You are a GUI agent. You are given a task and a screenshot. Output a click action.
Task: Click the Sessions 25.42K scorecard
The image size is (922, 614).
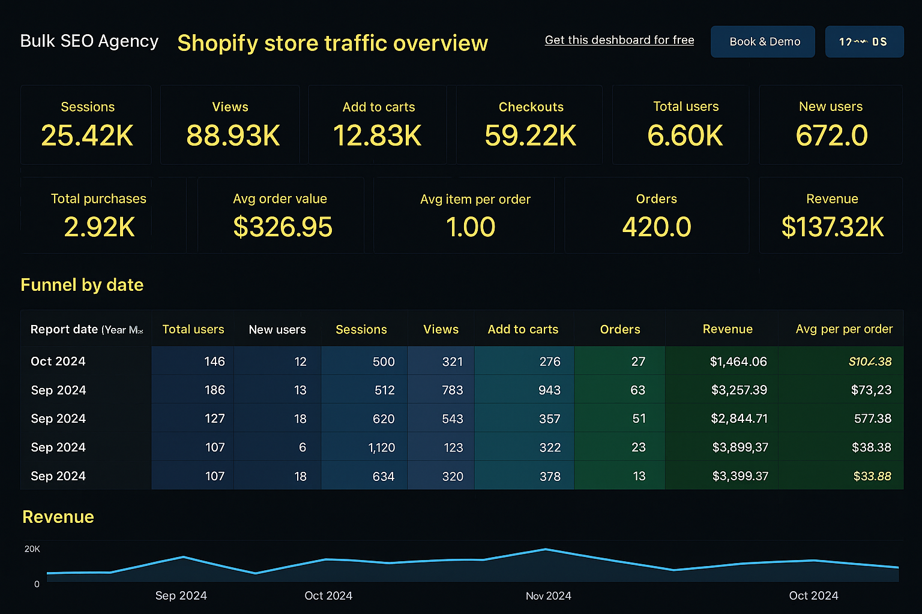point(86,125)
